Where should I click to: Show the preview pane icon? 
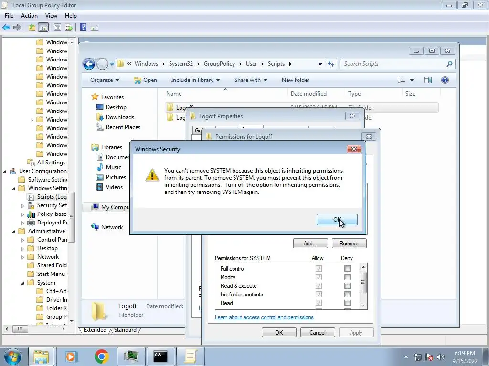428,80
